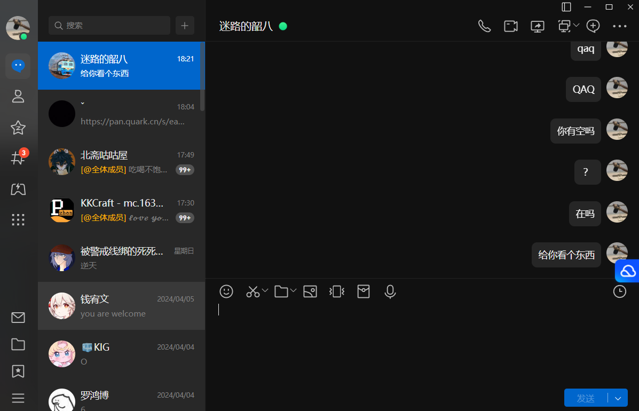The image size is (639, 411).
Task: Click the screenshot scissors tool
Action: 253,291
